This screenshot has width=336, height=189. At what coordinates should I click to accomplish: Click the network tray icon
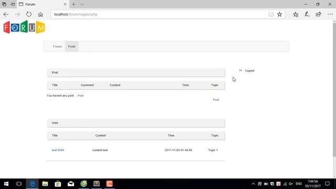(x=285, y=184)
